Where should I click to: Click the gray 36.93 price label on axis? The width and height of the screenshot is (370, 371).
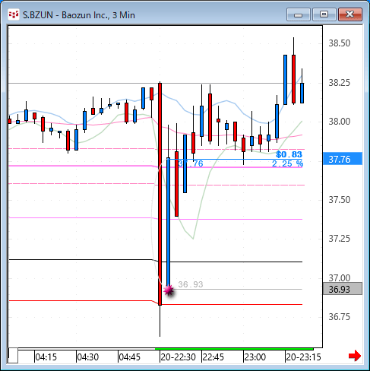[343, 289]
